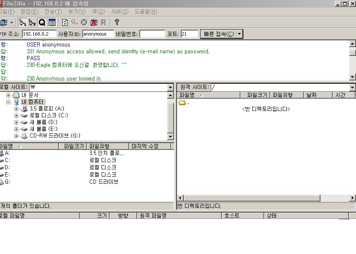Expand the 로컬 디스크 (C:) node
This screenshot has height=254, width=356.
click(16, 116)
